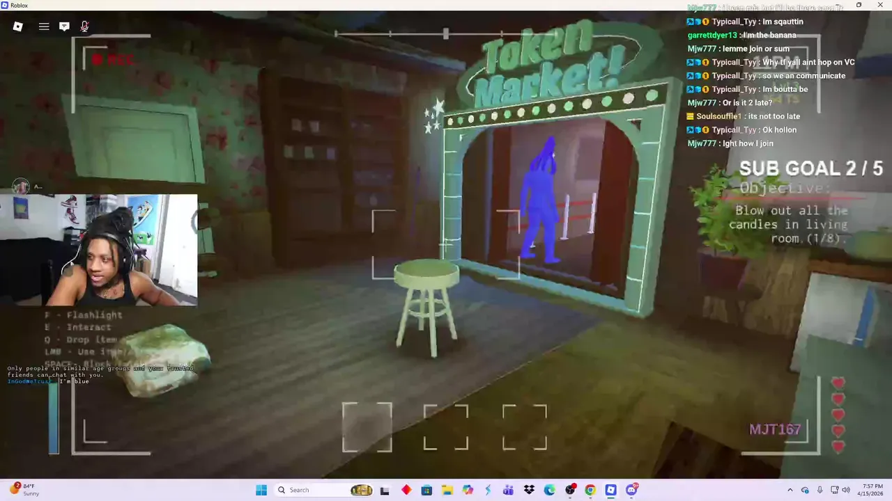Click the system tray microphone icon
Viewport: 892px width, 501px height.
[820, 490]
